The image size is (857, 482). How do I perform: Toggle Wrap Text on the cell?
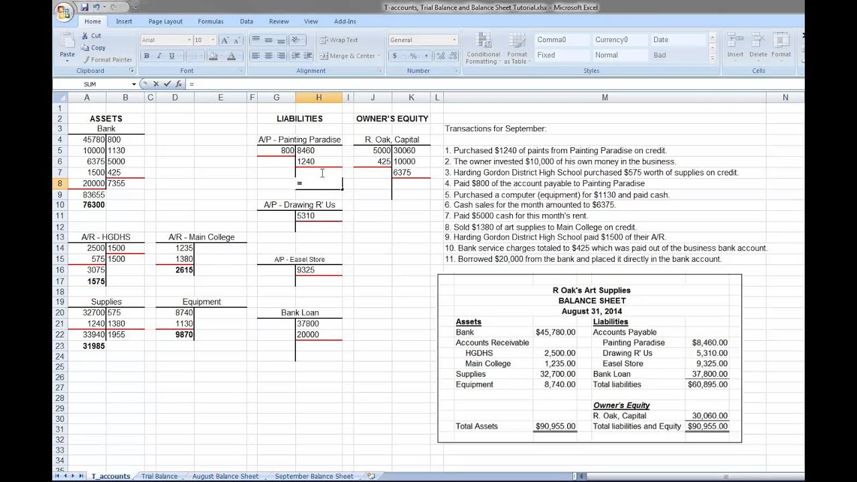[x=339, y=40]
